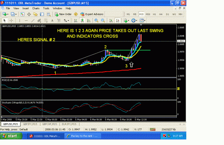
Task: Toggle Chart Shift from right border
Action: 118,20
